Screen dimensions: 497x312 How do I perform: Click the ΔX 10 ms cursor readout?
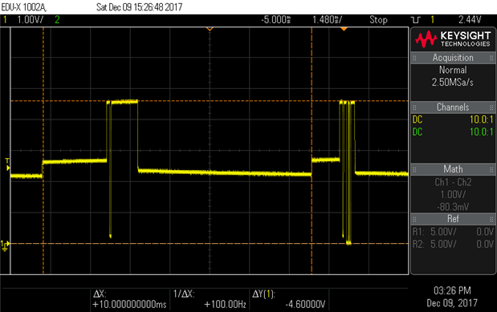click(129, 300)
